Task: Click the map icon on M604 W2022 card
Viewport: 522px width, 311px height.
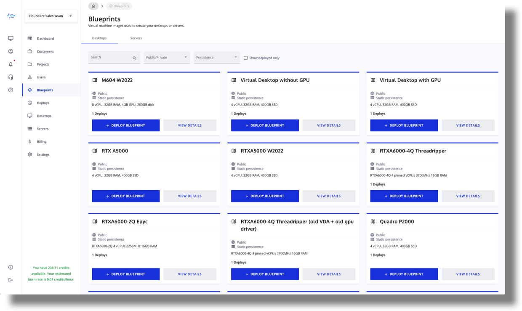Action: pos(95,80)
